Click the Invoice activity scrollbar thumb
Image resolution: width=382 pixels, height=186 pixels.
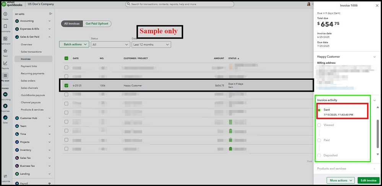(378, 133)
